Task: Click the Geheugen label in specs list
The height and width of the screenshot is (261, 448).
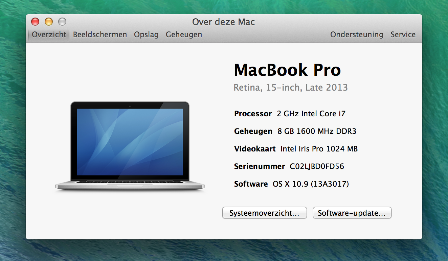Action: coord(253,131)
